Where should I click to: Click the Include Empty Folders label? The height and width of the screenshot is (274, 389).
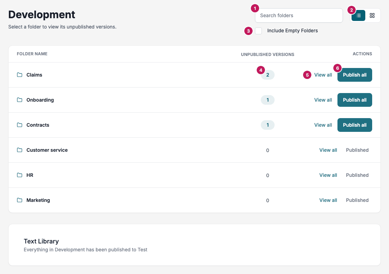click(x=292, y=31)
